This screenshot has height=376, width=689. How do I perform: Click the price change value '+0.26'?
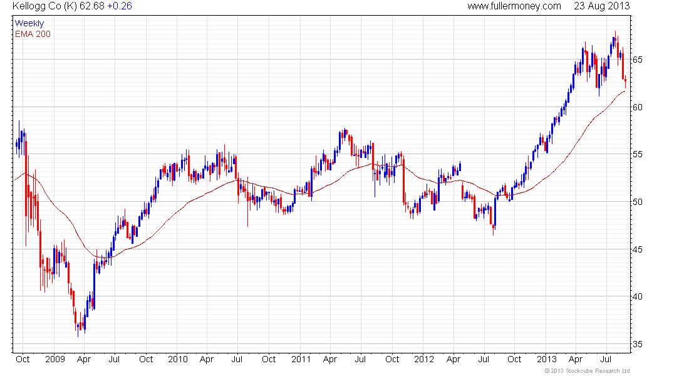pos(120,6)
